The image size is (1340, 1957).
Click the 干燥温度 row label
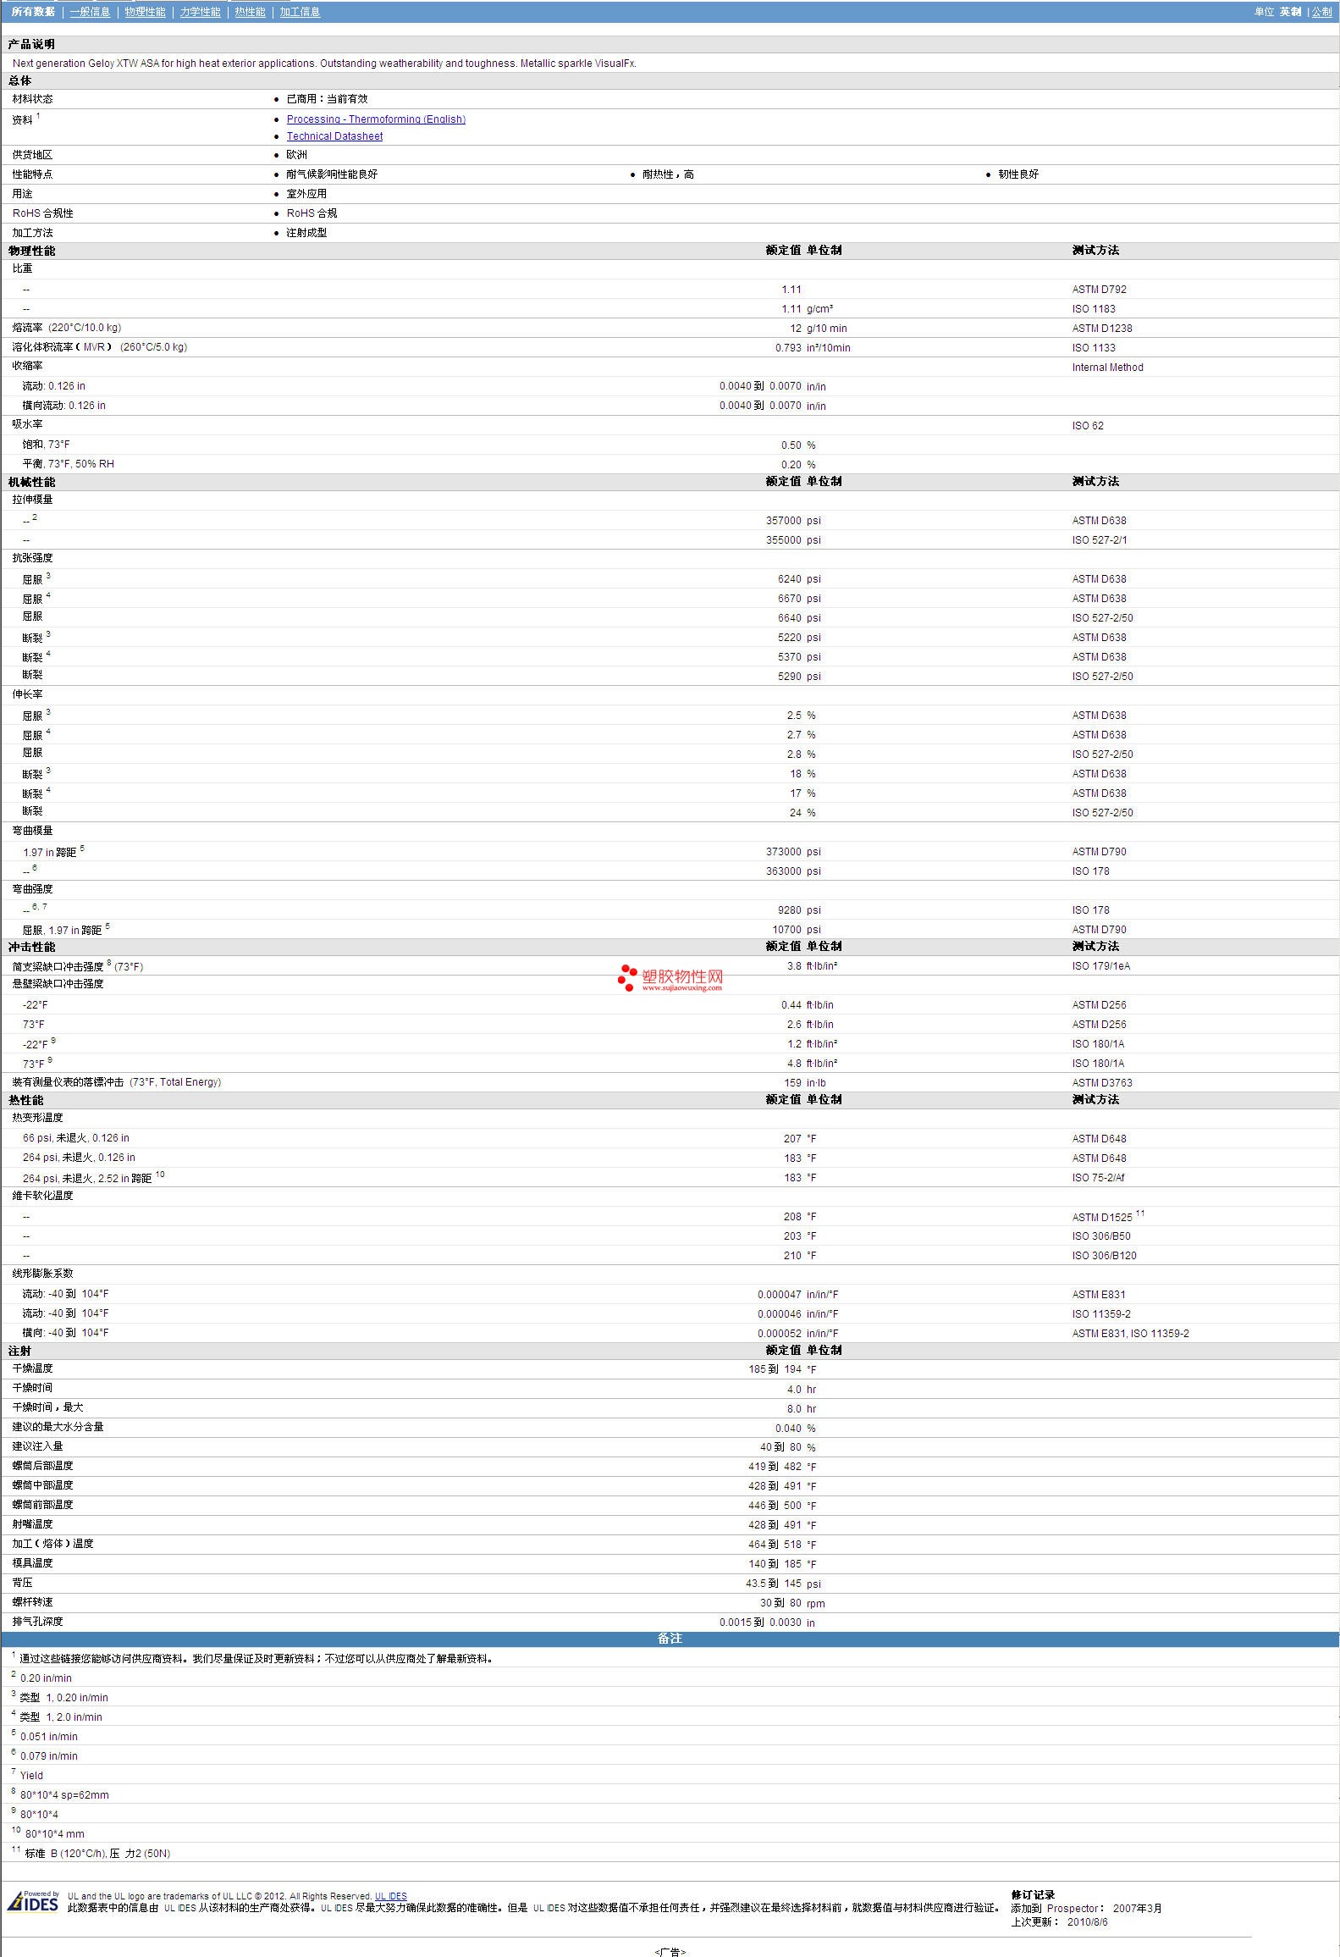point(32,1368)
